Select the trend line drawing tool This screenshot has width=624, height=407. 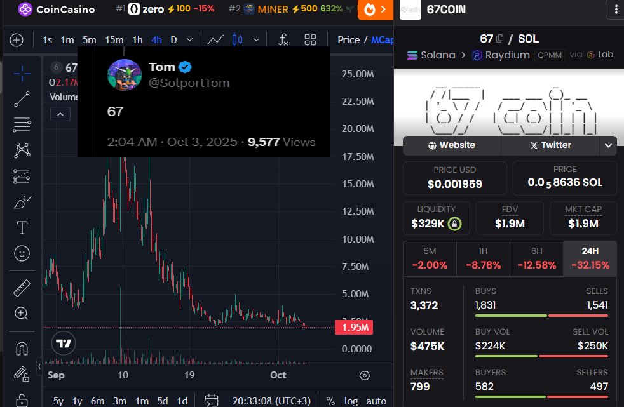pos(22,99)
